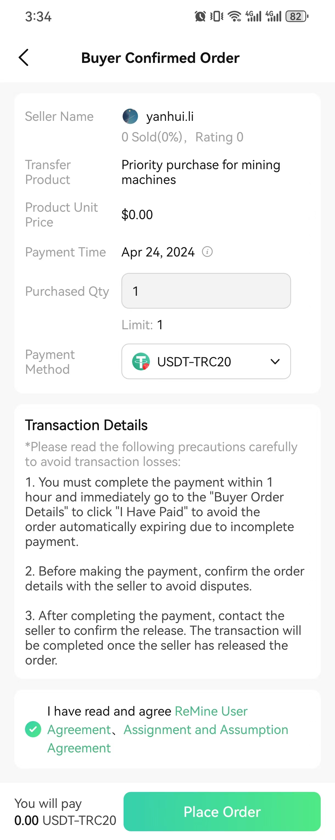This screenshot has width=335, height=840.
Task: Focus the Purchased Qty input field
Action: pos(206,291)
